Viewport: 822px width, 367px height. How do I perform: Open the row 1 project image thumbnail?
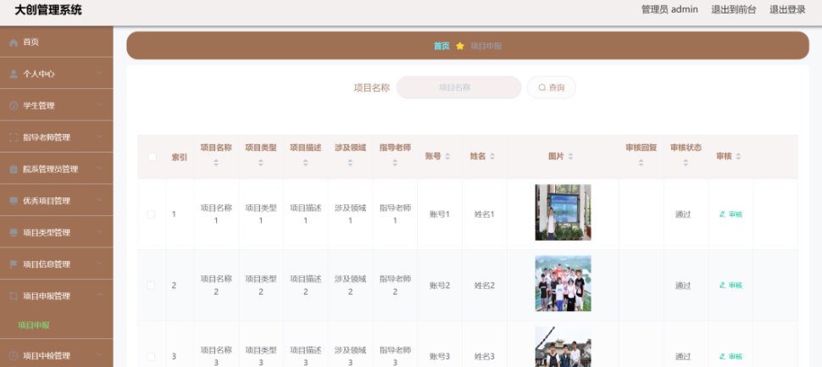[563, 213]
